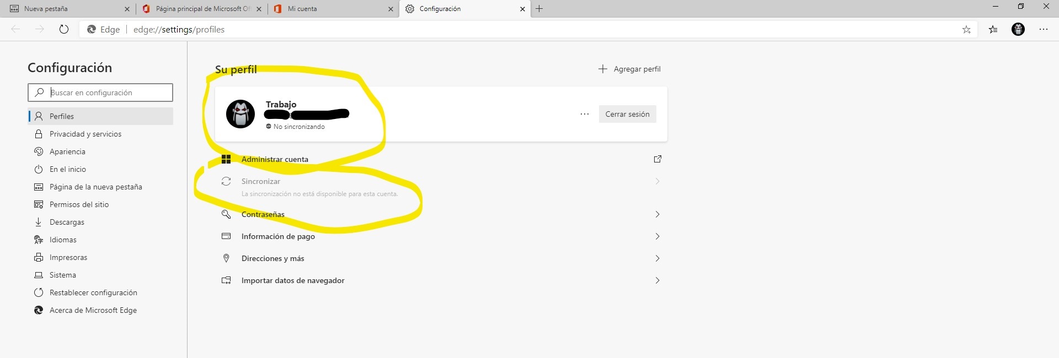Open Administrar cuenta

[441, 159]
